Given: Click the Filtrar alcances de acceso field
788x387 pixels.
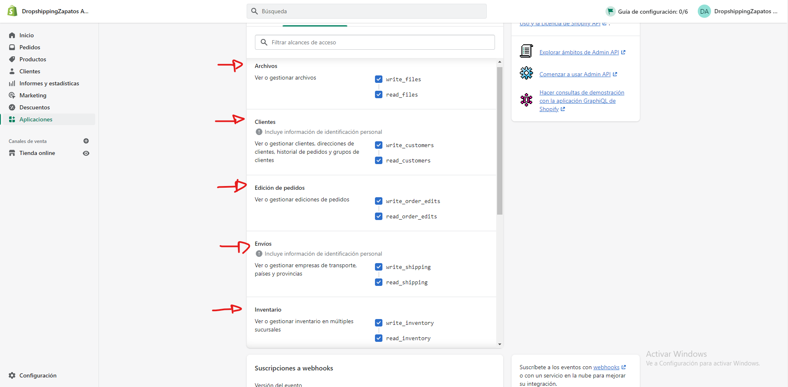Looking at the screenshot, I should click(x=375, y=42).
